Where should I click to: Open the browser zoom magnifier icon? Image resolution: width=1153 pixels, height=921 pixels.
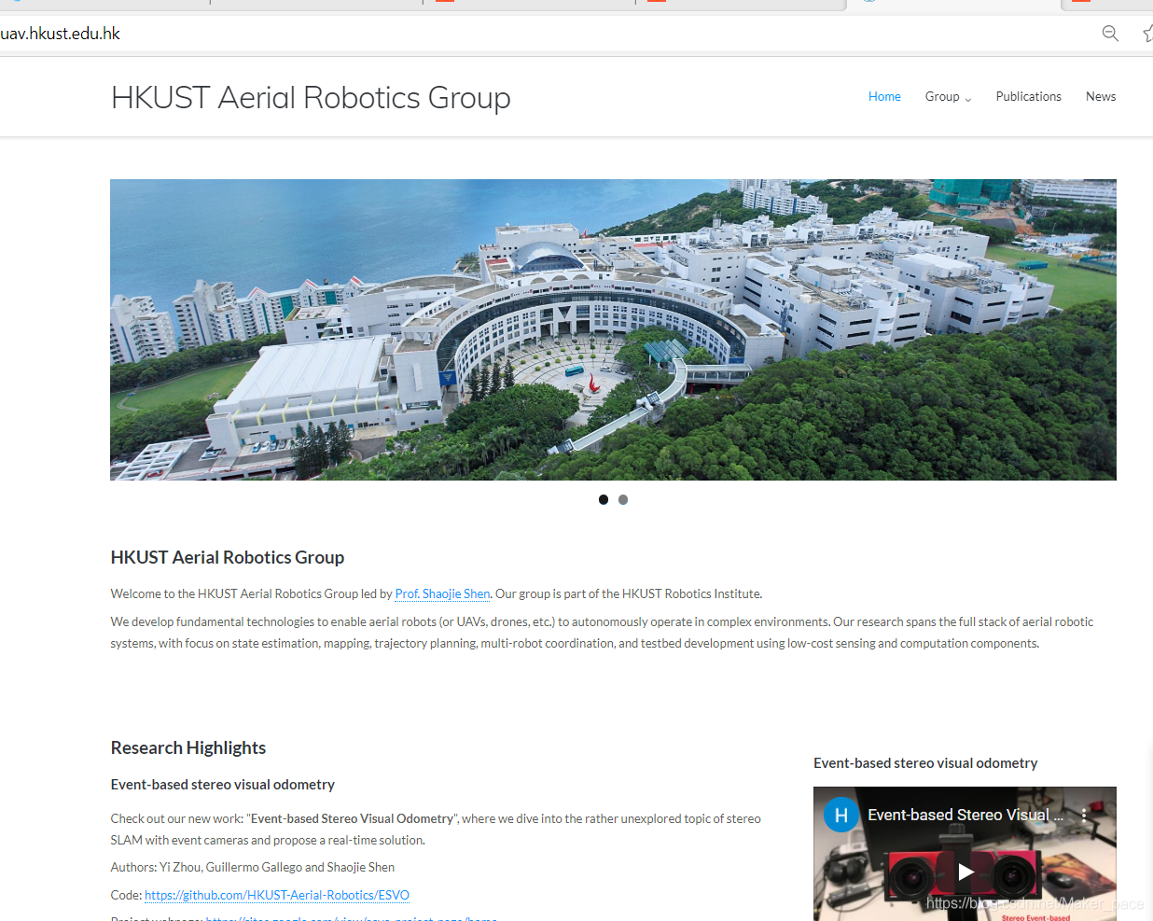(1110, 34)
